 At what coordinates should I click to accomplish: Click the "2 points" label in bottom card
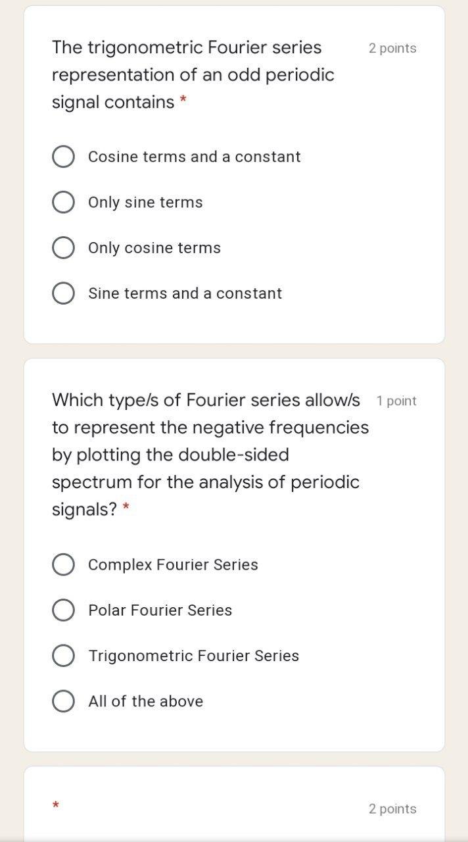(x=392, y=808)
